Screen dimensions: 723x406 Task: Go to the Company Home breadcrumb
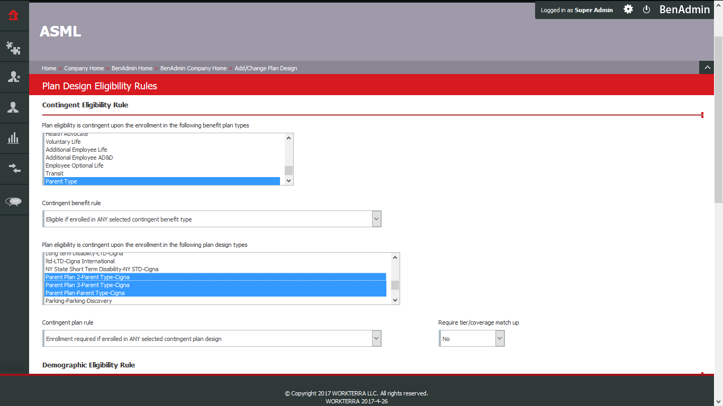tap(84, 68)
